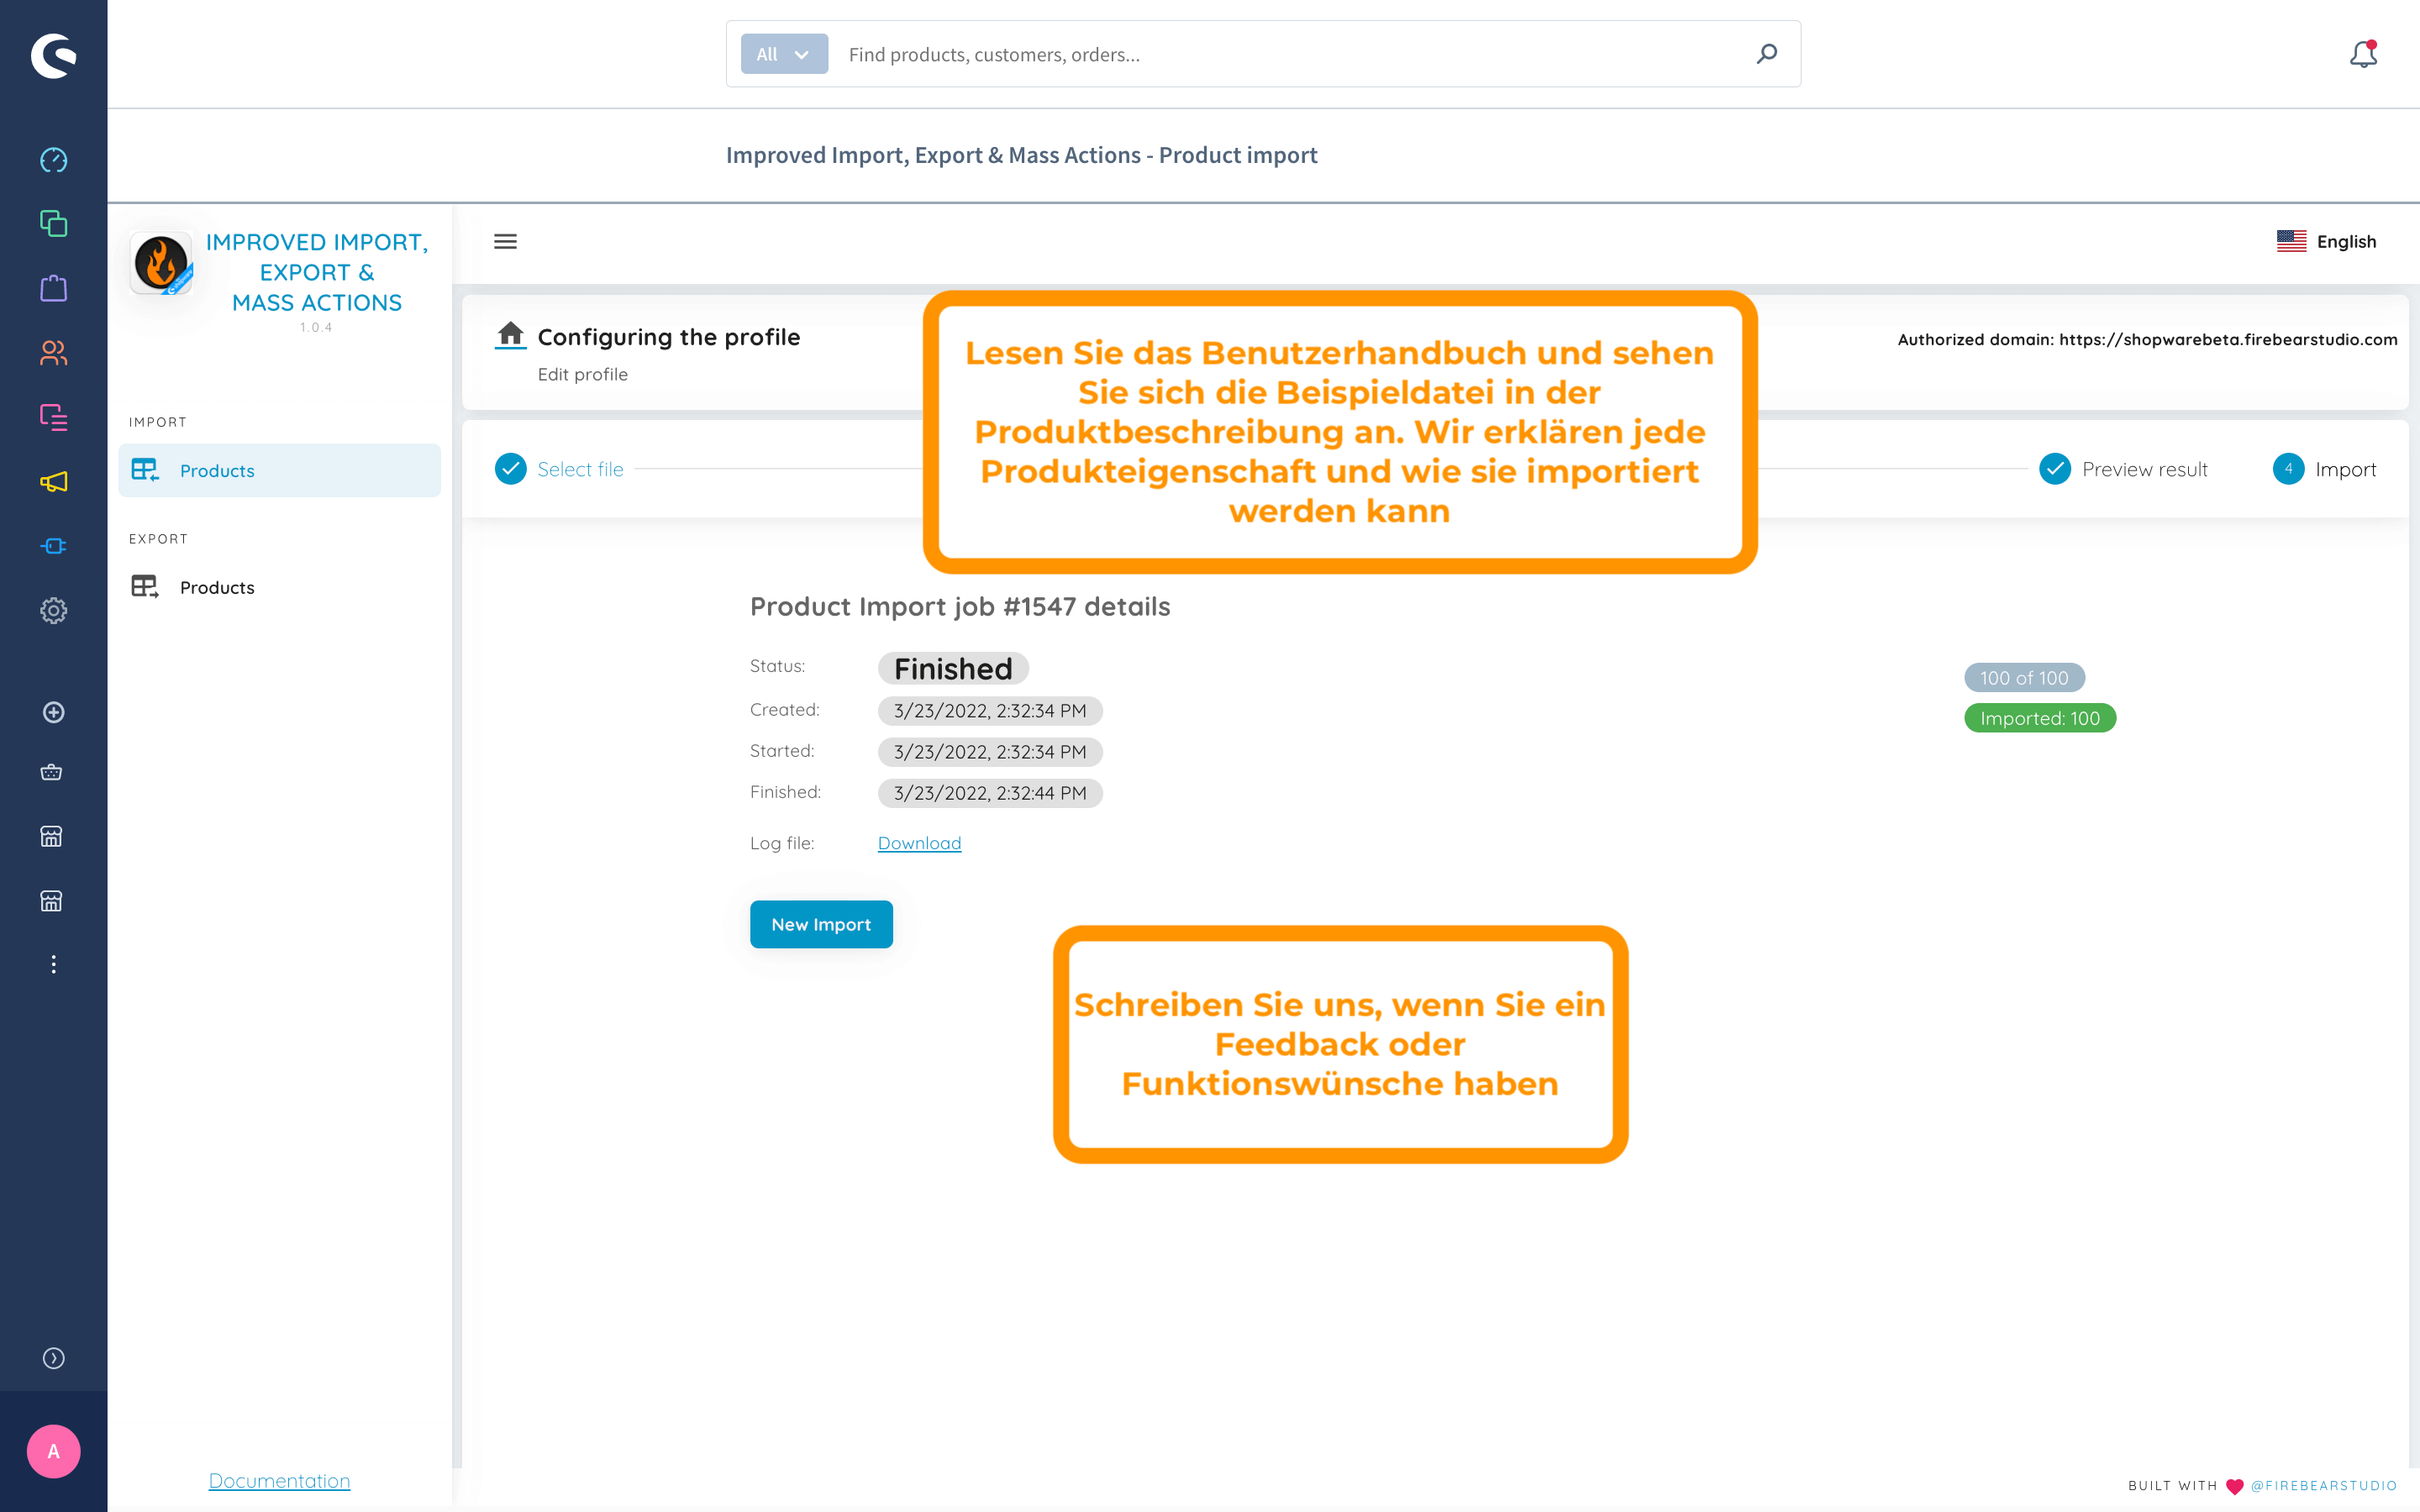The image size is (2420, 1512).
Task: Expand the Export section in sidebar
Action: click(159, 538)
